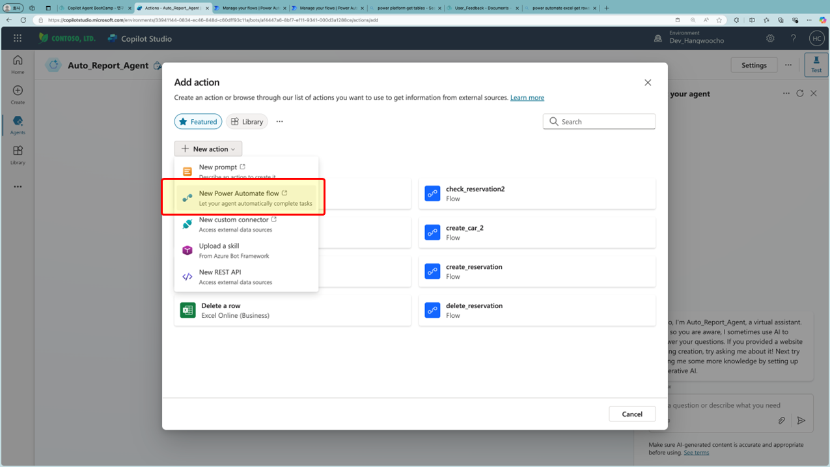The image size is (830, 467).
Task: Open the app launcher waffle icon
Action: pos(18,38)
